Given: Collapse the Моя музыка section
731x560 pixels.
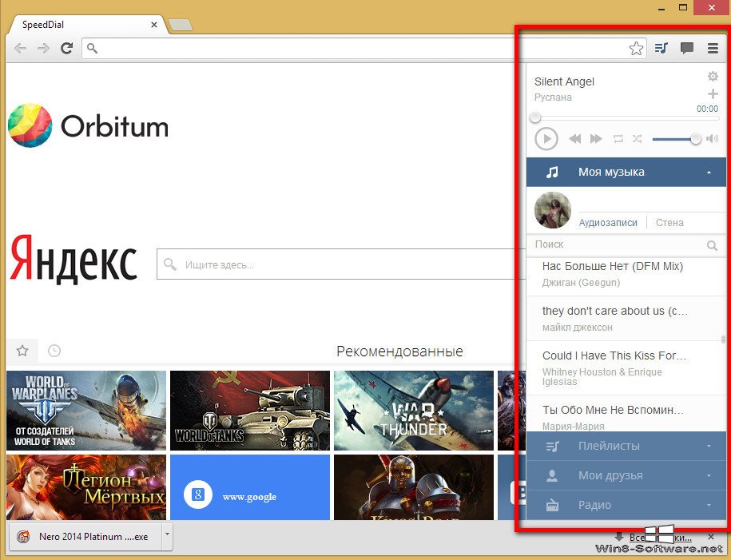Looking at the screenshot, I should [x=626, y=172].
